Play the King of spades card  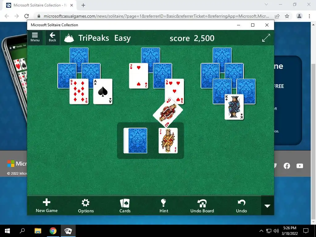tap(234, 107)
